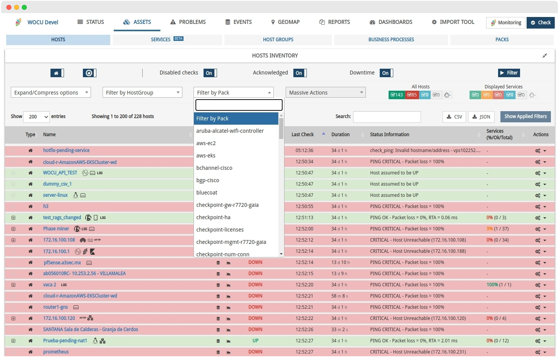Open the Show entries count select
The image size is (559, 357).
(x=37, y=117)
